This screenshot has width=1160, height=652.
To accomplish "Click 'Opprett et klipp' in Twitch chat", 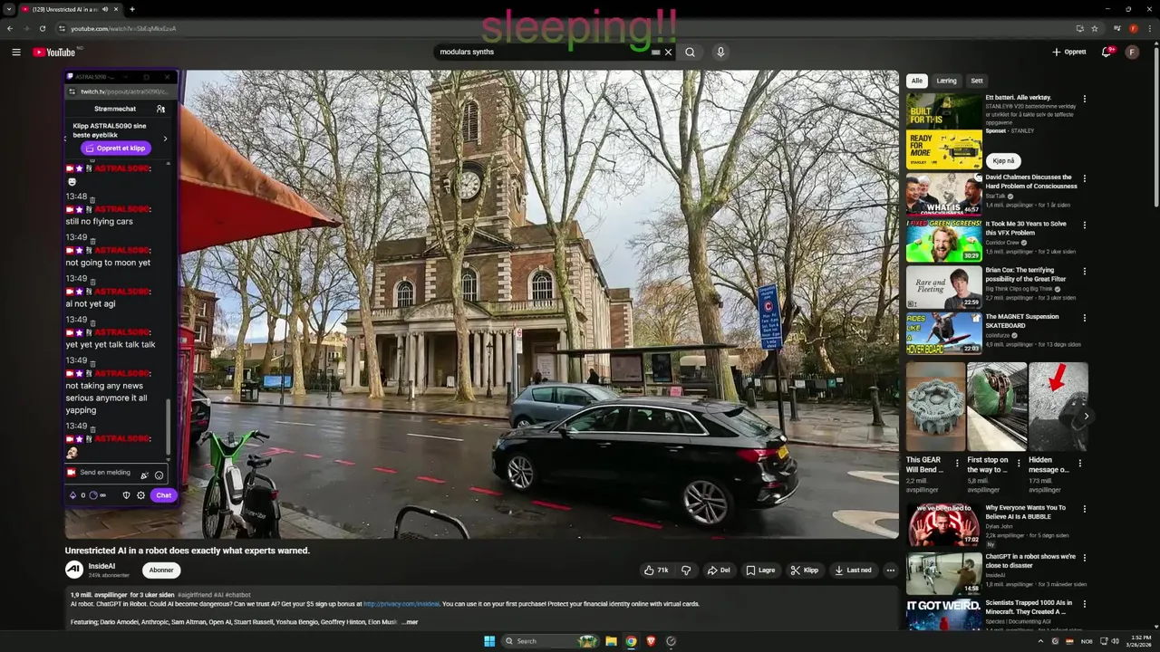I will pyautogui.click(x=116, y=148).
